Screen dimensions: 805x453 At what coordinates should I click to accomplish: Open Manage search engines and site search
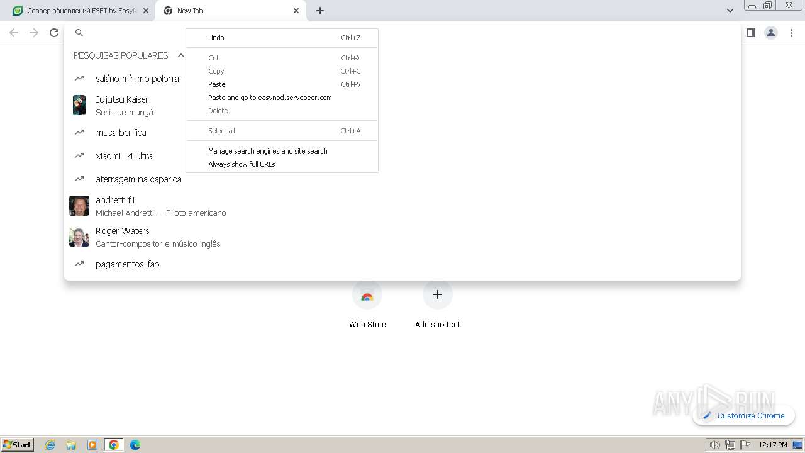(282, 151)
